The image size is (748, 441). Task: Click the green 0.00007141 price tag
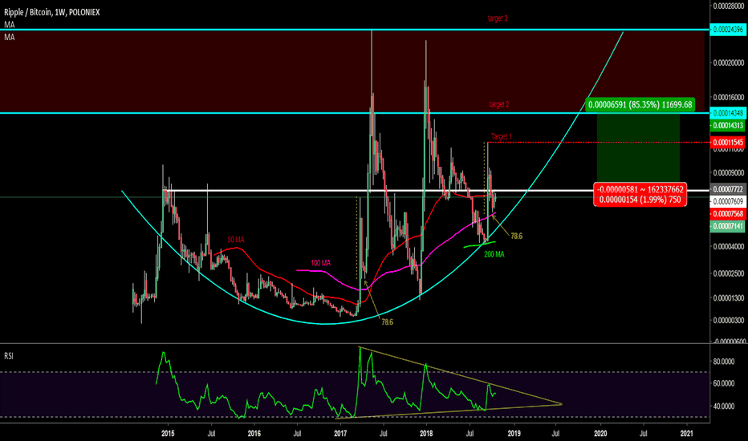click(727, 226)
